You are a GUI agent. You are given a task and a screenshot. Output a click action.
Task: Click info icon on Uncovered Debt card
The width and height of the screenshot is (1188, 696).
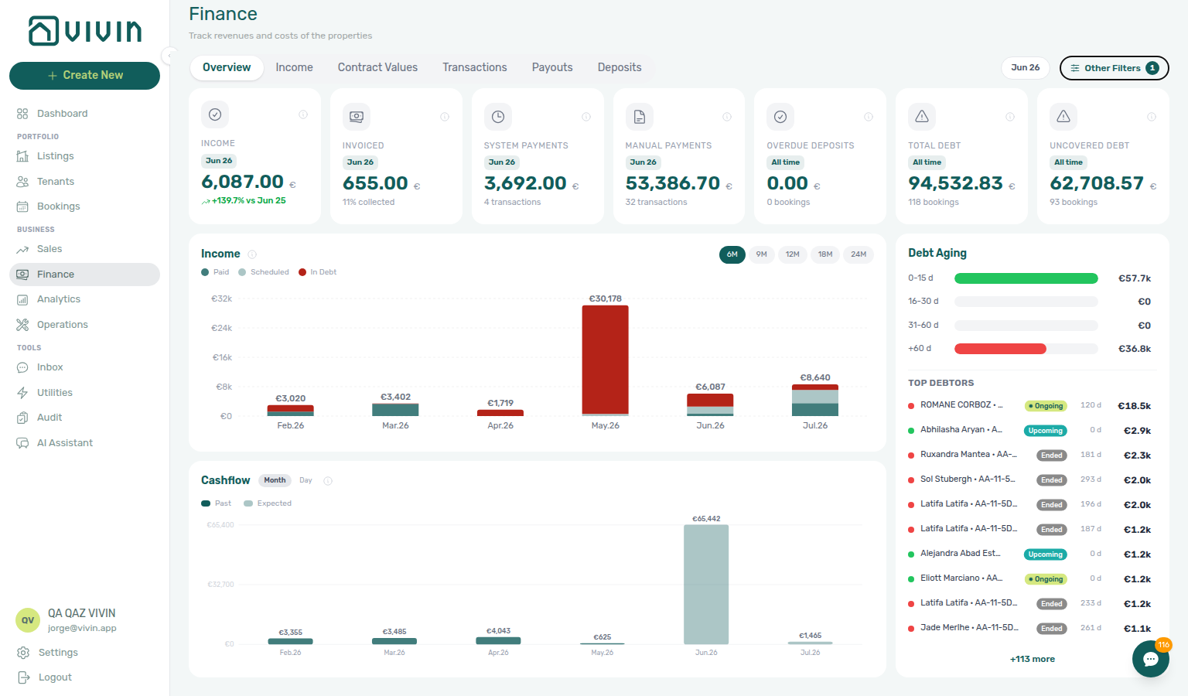pyautogui.click(x=1152, y=117)
